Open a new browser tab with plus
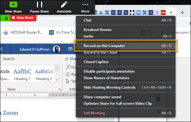191x122 pixels. click(x=182, y=13)
